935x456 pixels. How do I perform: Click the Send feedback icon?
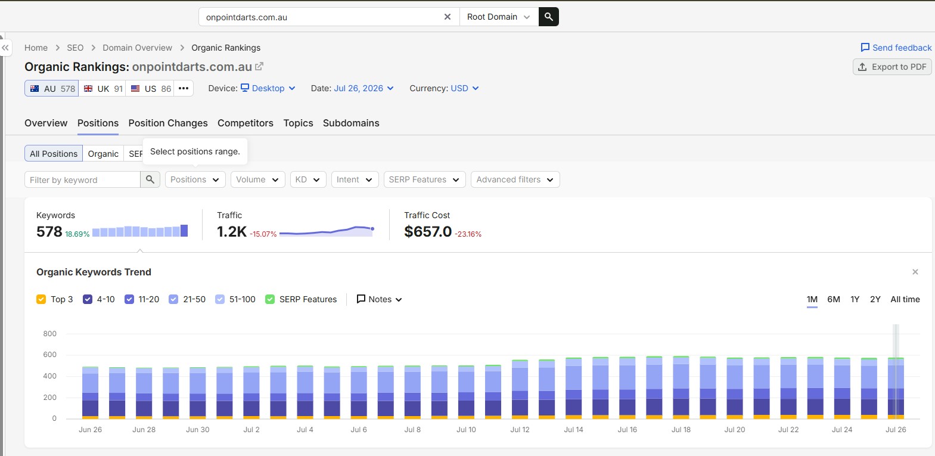coord(865,48)
